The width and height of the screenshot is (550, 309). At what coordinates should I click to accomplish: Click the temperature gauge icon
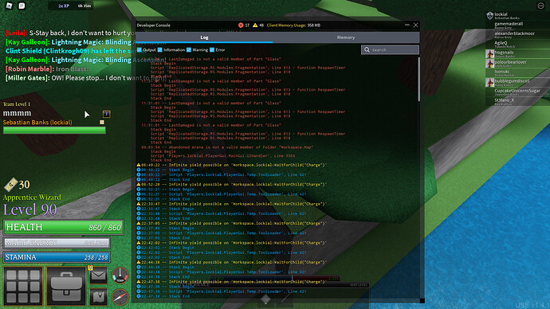pyautogui.click(x=120, y=276)
